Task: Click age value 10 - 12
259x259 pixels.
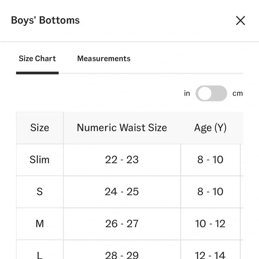Action: pos(210,224)
